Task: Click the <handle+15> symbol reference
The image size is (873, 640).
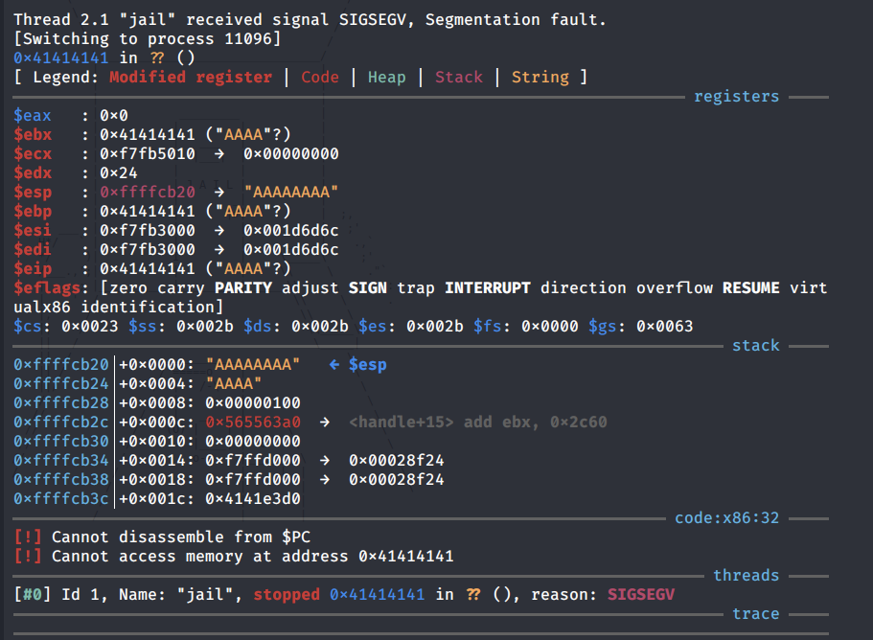Action: click(401, 422)
